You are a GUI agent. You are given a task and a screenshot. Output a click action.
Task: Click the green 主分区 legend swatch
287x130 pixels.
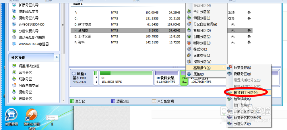[x=72, y=101]
